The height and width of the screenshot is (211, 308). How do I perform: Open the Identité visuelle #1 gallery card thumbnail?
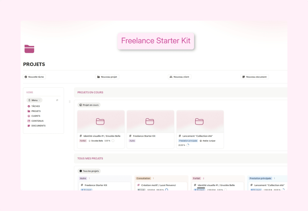pos(101,121)
